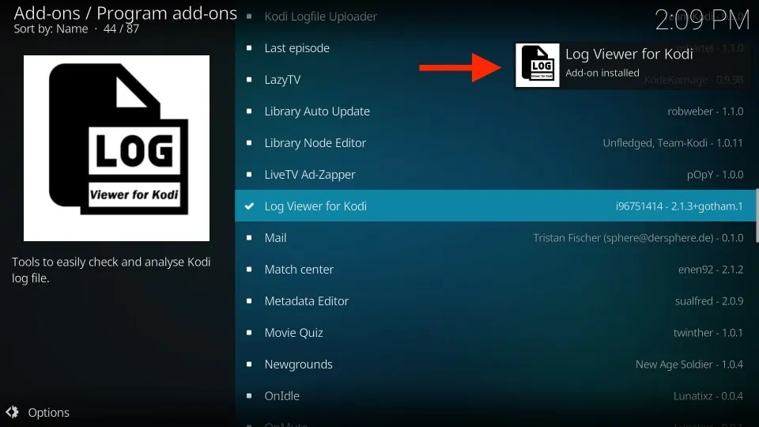Open the Library Node Editor add-on
The image size is (759, 427).
(497, 143)
